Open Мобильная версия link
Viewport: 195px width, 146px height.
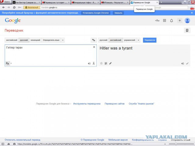coord(118,140)
